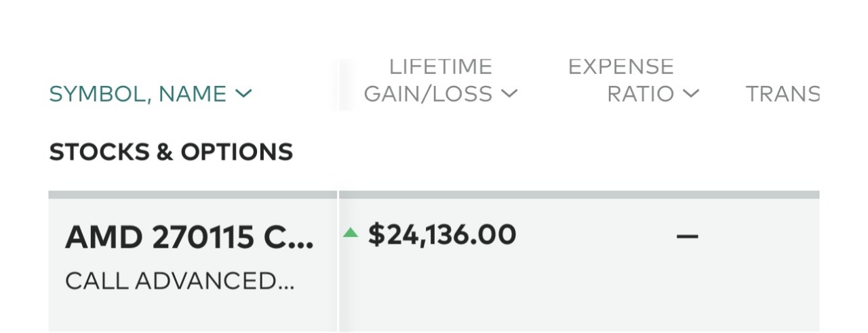Click the empty row cell under TRANS

[x=780, y=264]
